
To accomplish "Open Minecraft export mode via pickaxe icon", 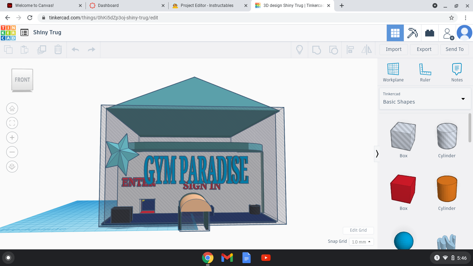I will pos(412,32).
